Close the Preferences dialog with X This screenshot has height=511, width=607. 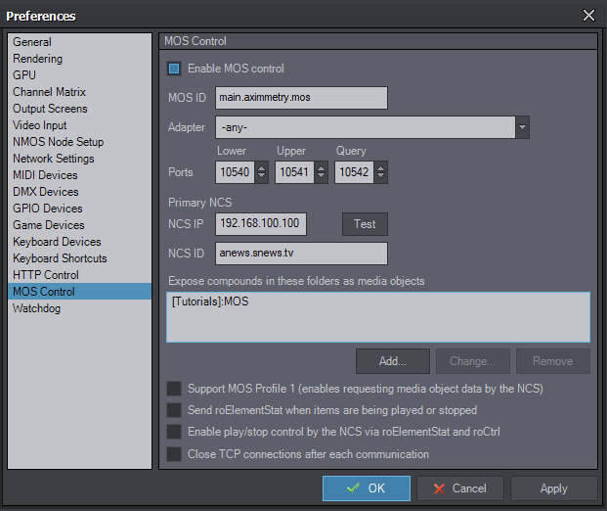click(588, 15)
